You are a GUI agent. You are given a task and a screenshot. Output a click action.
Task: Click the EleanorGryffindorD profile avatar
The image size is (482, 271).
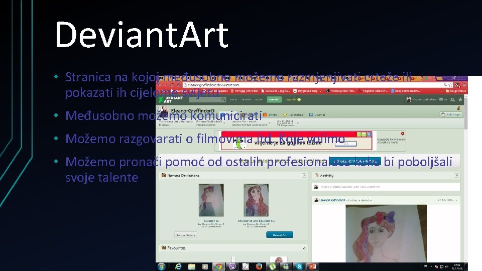[x=163, y=111]
